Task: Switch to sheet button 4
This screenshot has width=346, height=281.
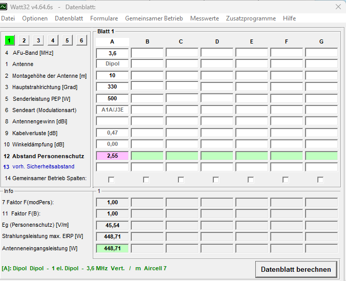Action: tap(52, 40)
